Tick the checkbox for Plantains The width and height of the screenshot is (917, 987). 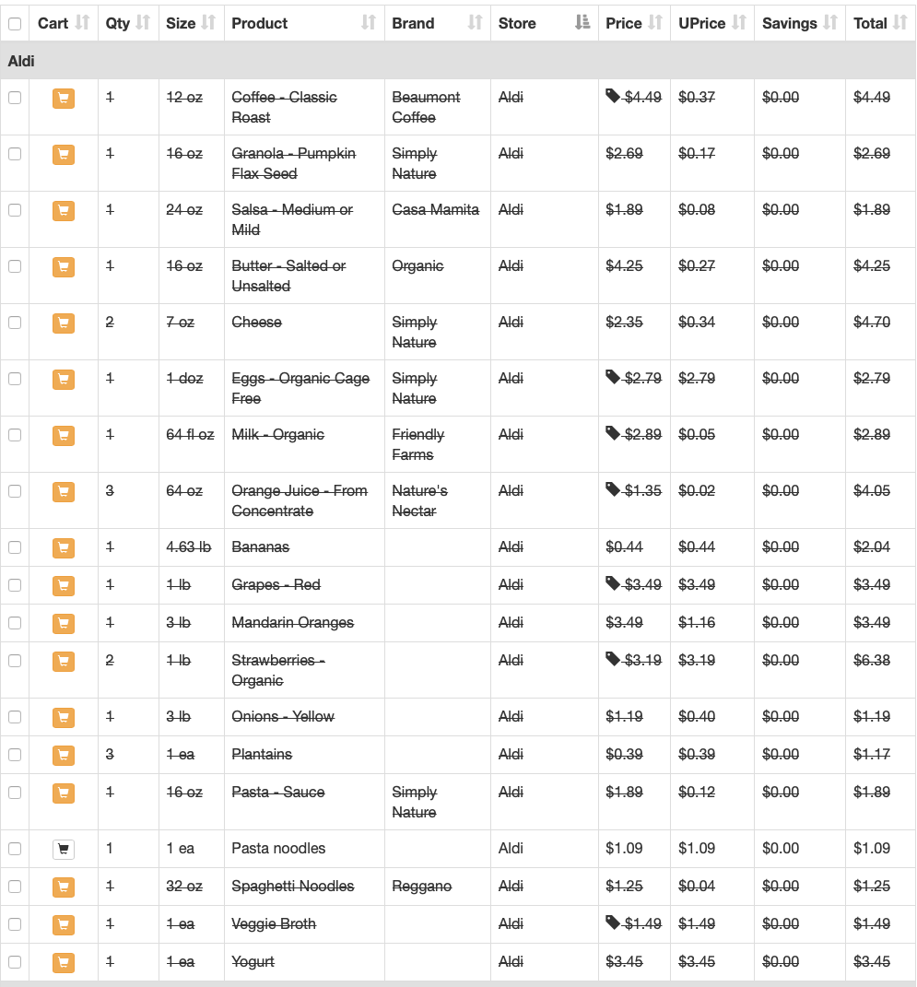(x=15, y=754)
